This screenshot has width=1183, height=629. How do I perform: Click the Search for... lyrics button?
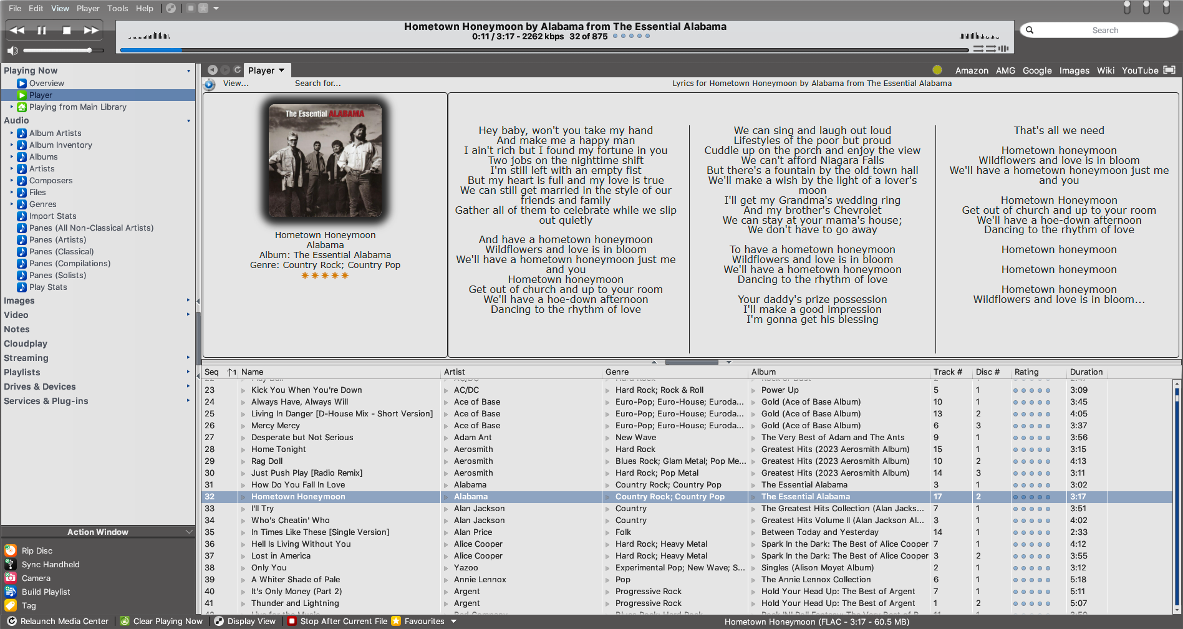click(318, 84)
